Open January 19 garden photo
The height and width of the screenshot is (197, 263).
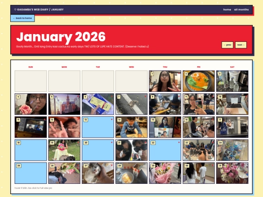coord(64,150)
